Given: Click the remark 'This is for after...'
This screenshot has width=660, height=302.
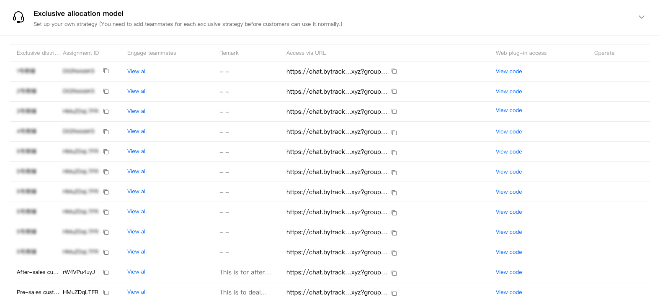Looking at the screenshot, I should 245,272.
